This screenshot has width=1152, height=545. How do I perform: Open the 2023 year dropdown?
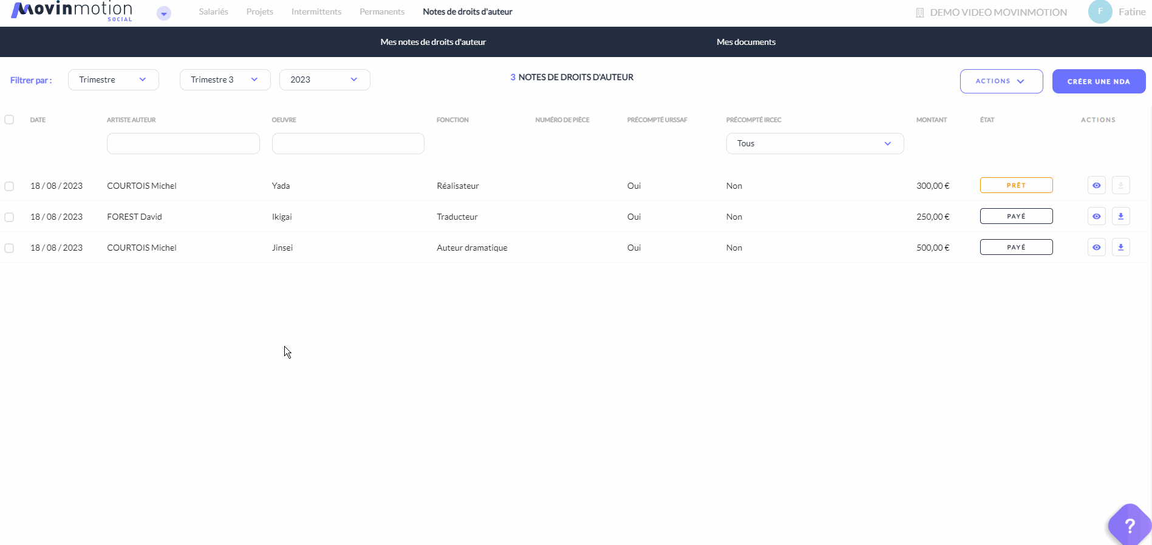[x=325, y=80]
